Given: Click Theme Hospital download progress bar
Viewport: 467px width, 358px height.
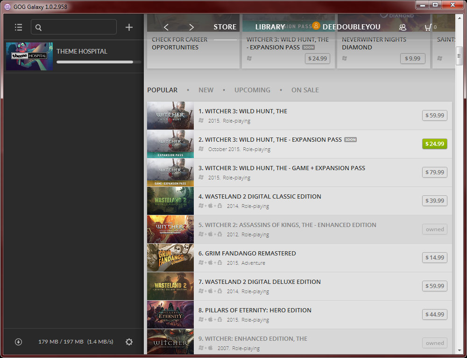Looking at the screenshot, I should coord(99,62).
